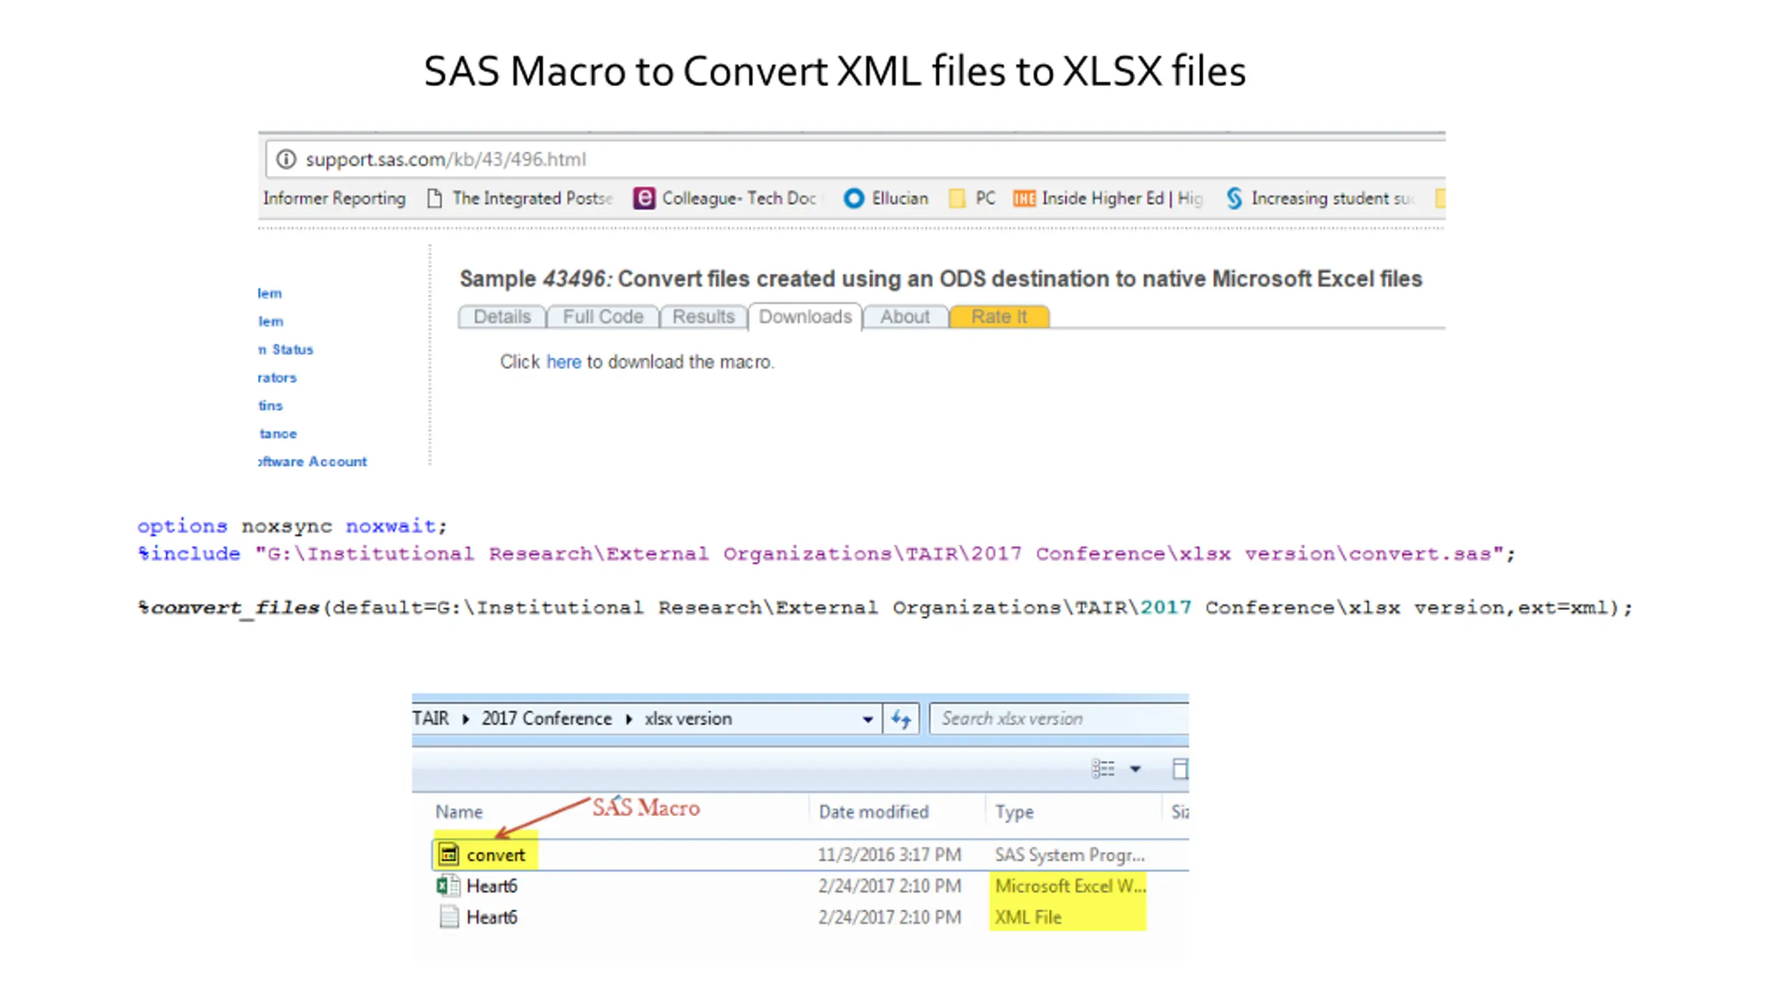Click the 'oftware Account' sidebar link

pos(312,462)
